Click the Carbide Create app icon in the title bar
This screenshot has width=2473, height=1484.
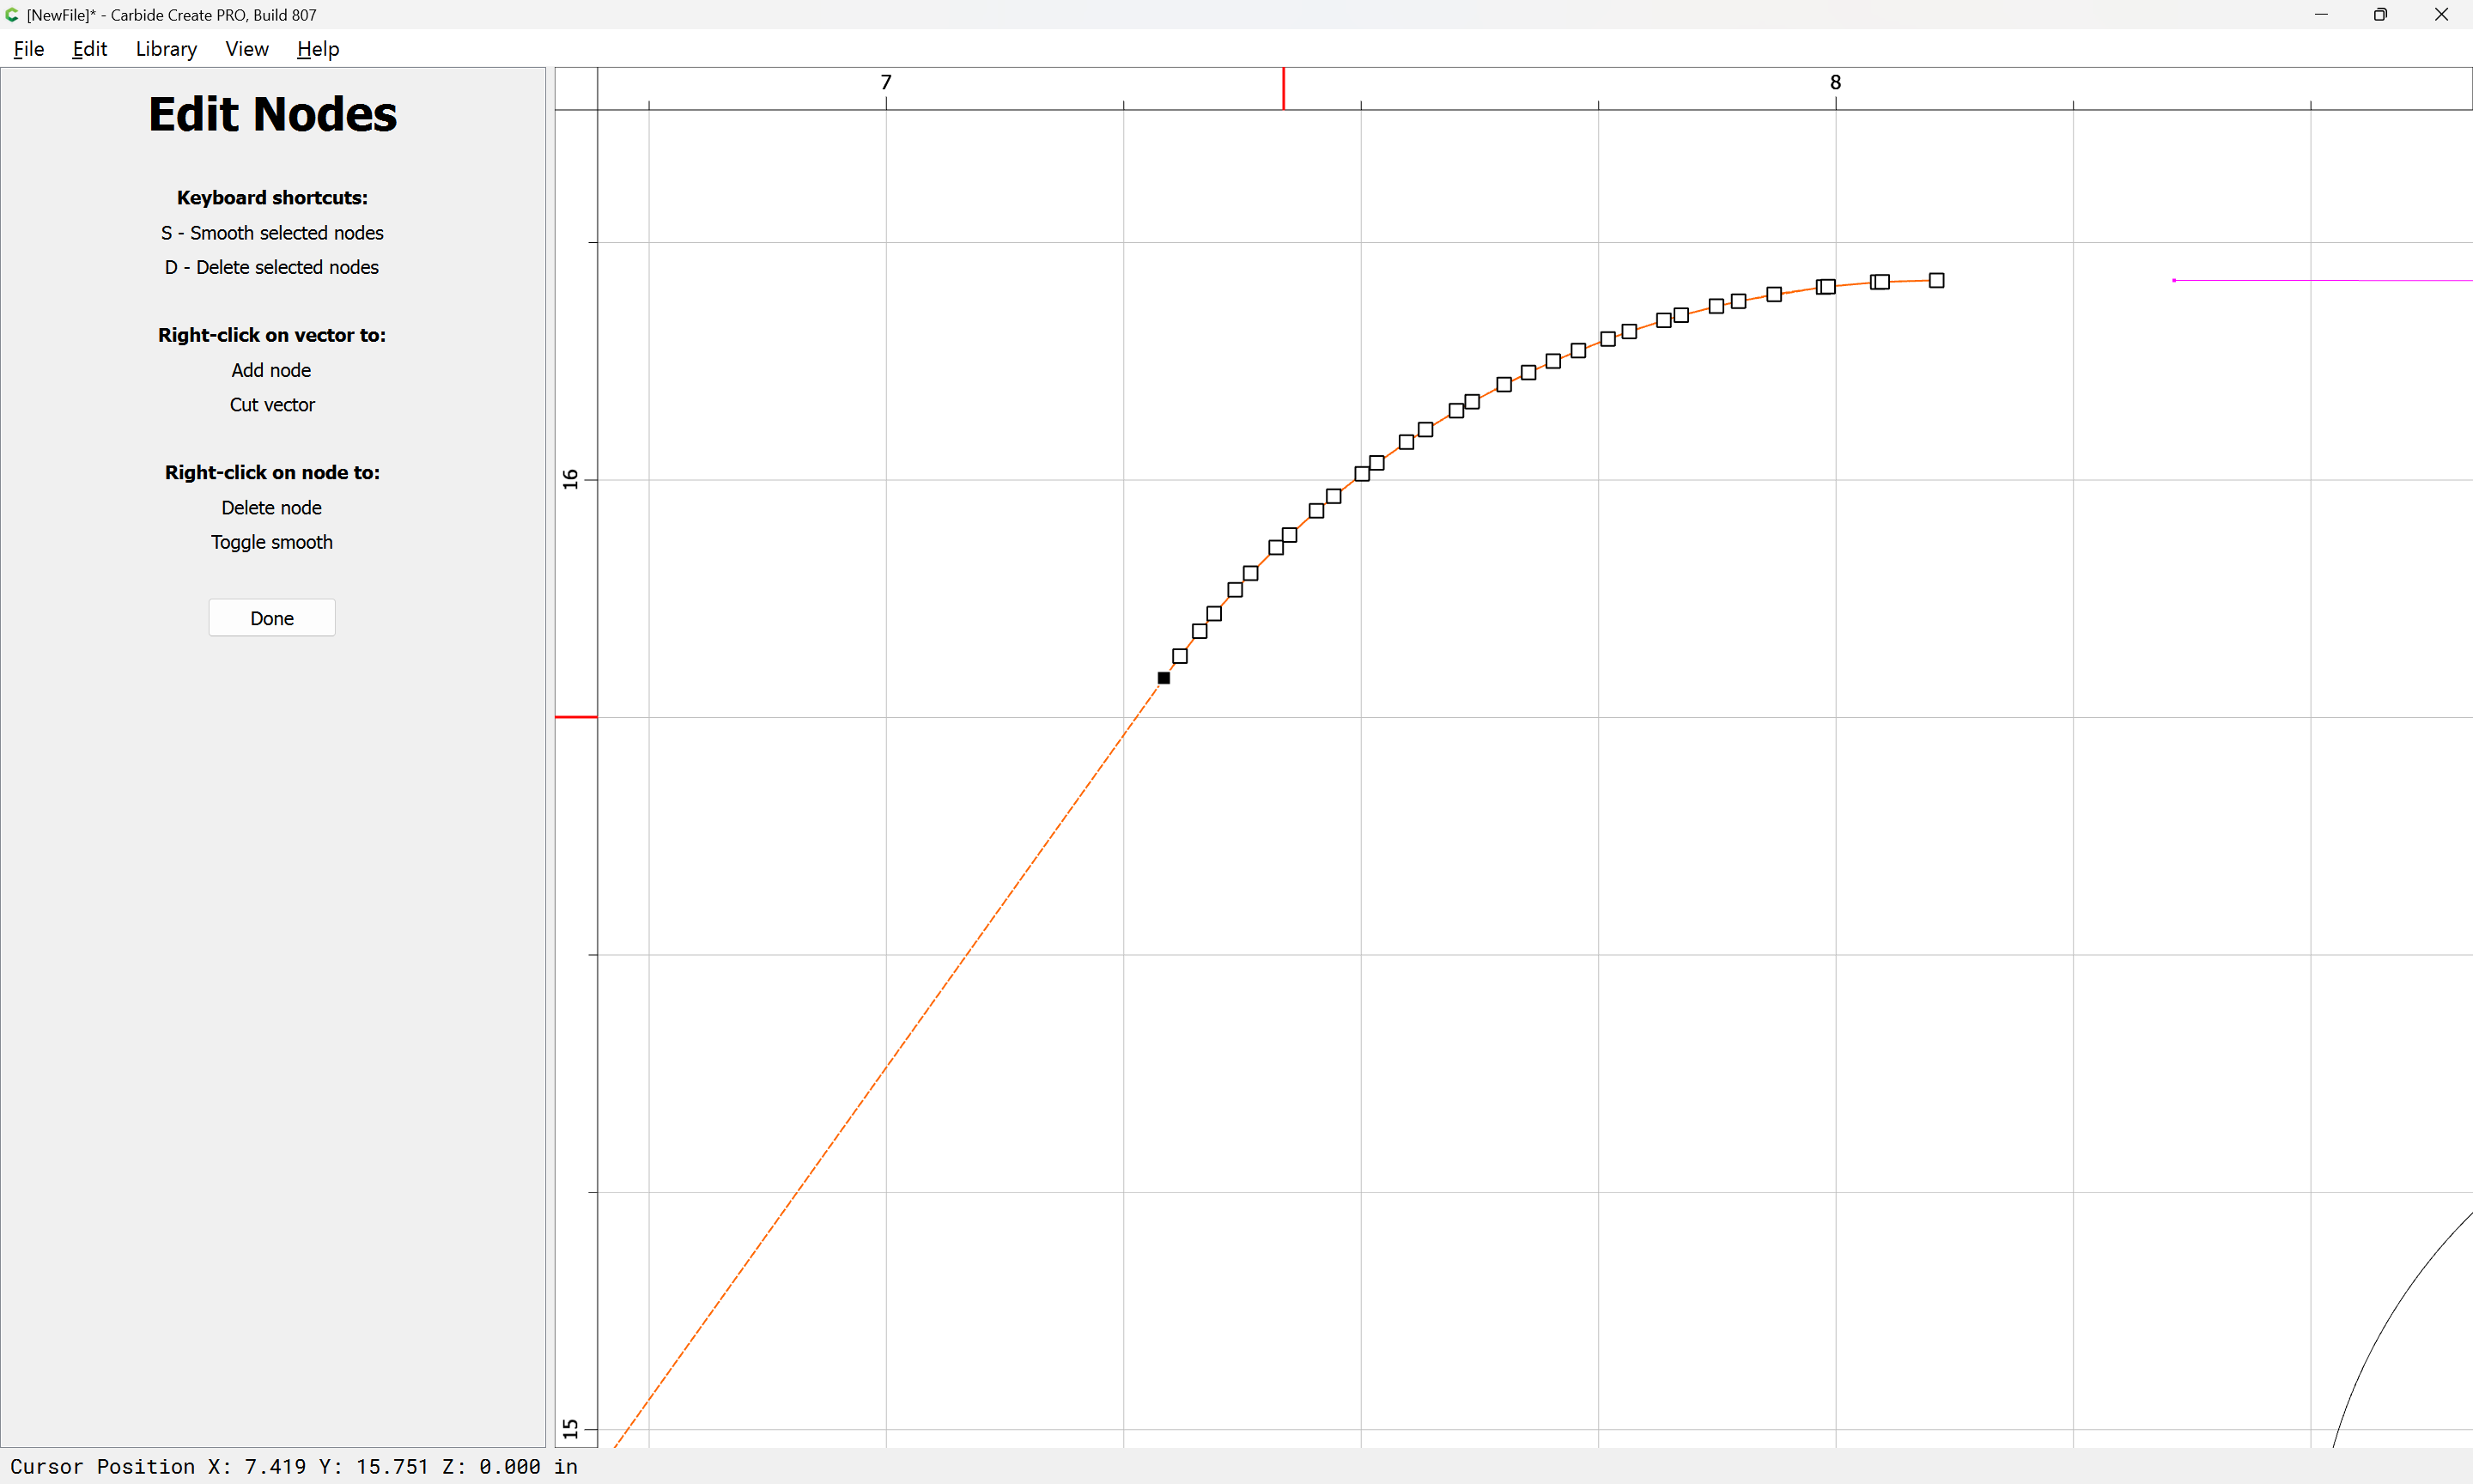click(12, 15)
